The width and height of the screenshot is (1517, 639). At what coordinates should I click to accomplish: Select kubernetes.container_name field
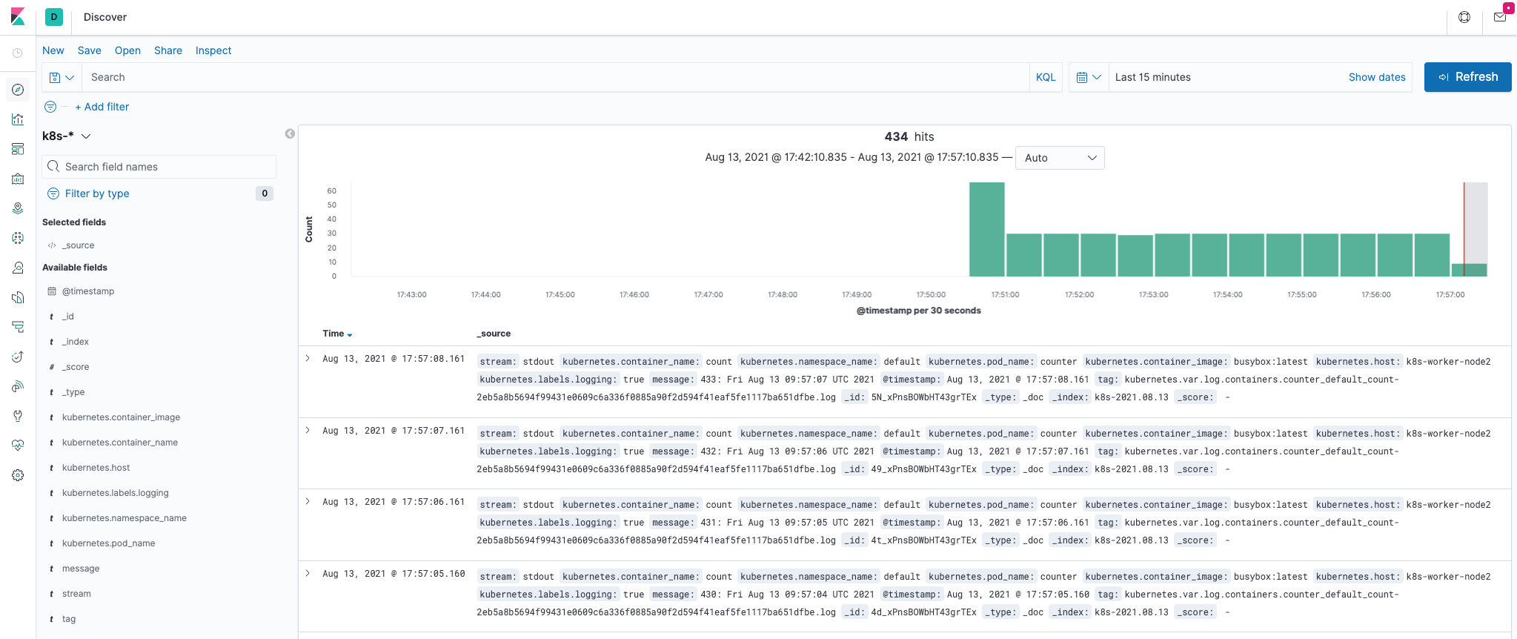[x=120, y=443]
